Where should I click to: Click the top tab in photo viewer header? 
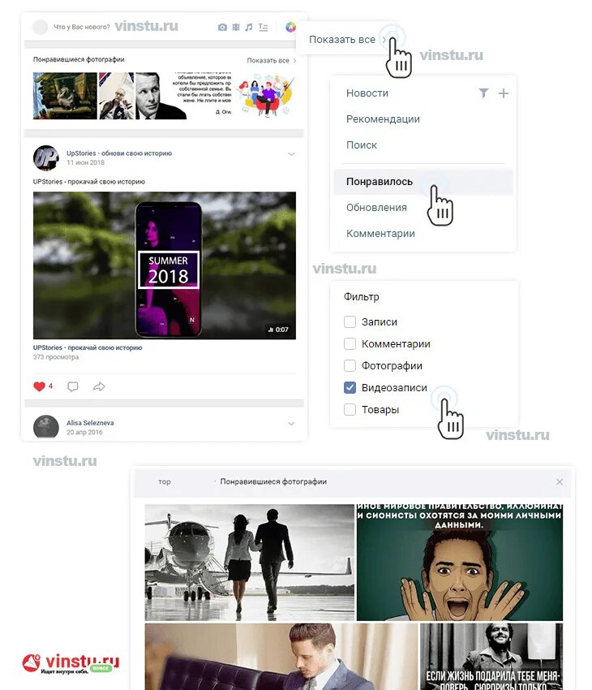coord(165,482)
